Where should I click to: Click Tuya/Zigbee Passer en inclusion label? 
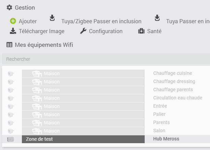click(101, 21)
